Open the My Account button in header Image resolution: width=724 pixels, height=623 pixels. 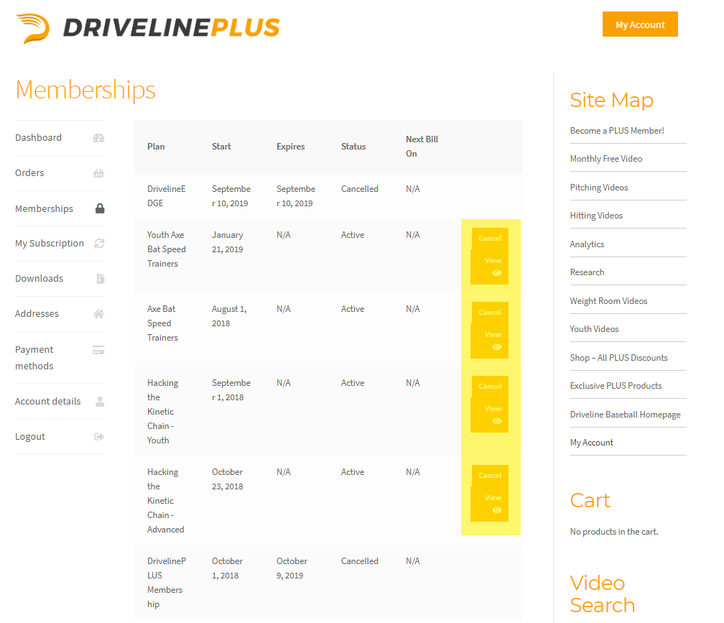pyautogui.click(x=640, y=24)
